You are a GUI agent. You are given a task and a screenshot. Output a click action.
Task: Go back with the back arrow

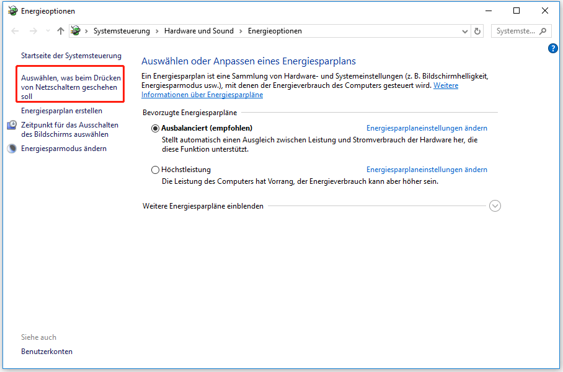(x=15, y=31)
